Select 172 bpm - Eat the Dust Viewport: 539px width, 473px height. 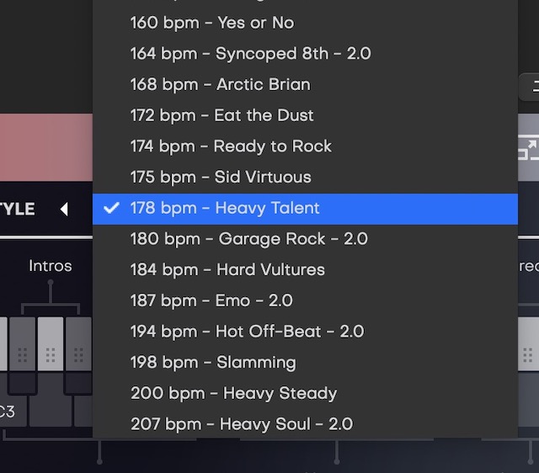pos(221,115)
